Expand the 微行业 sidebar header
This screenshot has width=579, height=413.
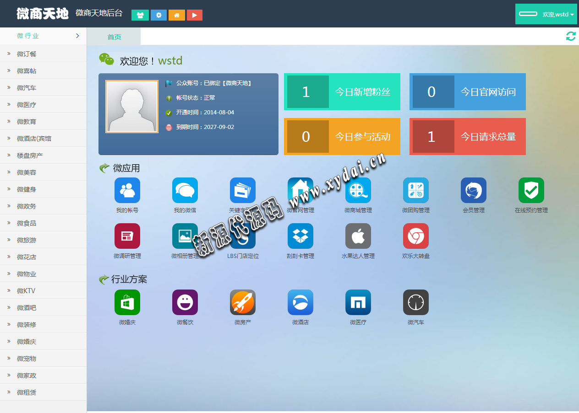(43, 36)
